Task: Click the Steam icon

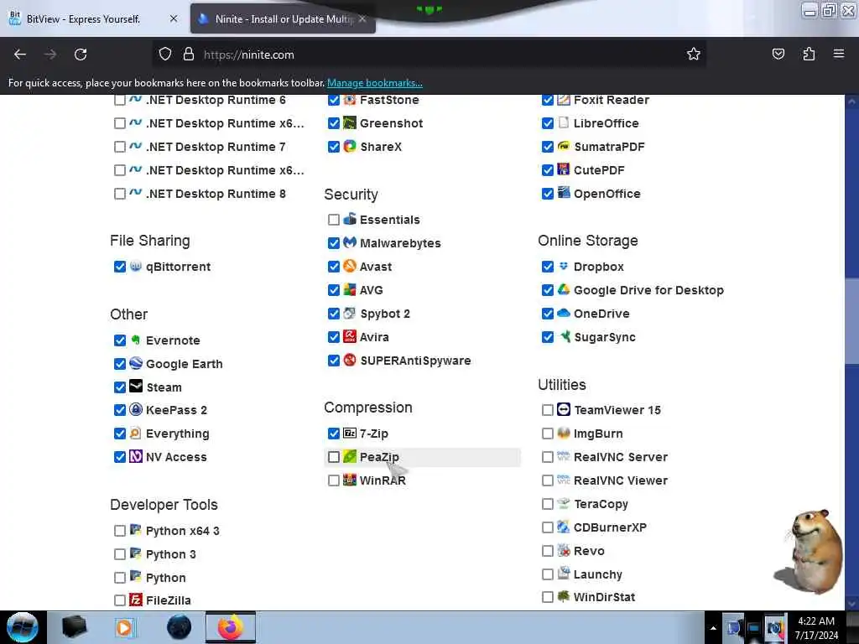Action: click(136, 387)
